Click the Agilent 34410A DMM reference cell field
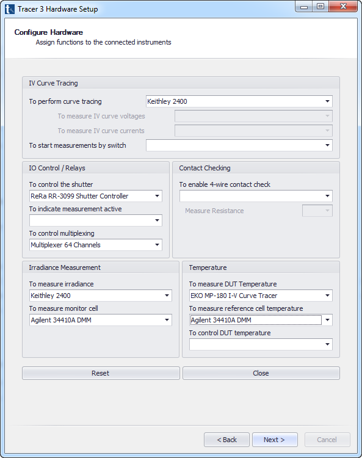Viewport: 362px width, 458px height. click(x=255, y=320)
